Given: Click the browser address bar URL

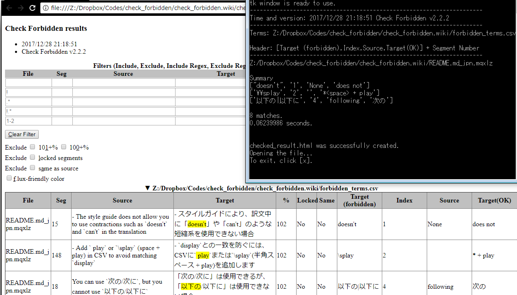Looking at the screenshot, I should [x=147, y=8].
